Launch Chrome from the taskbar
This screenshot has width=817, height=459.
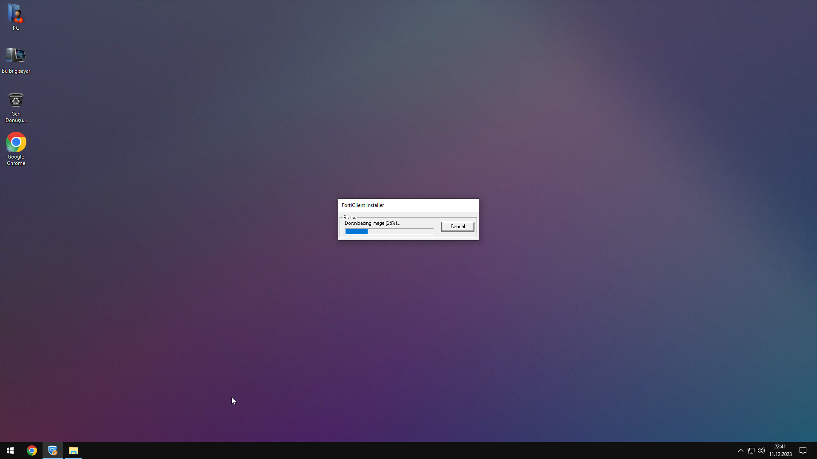click(32, 450)
